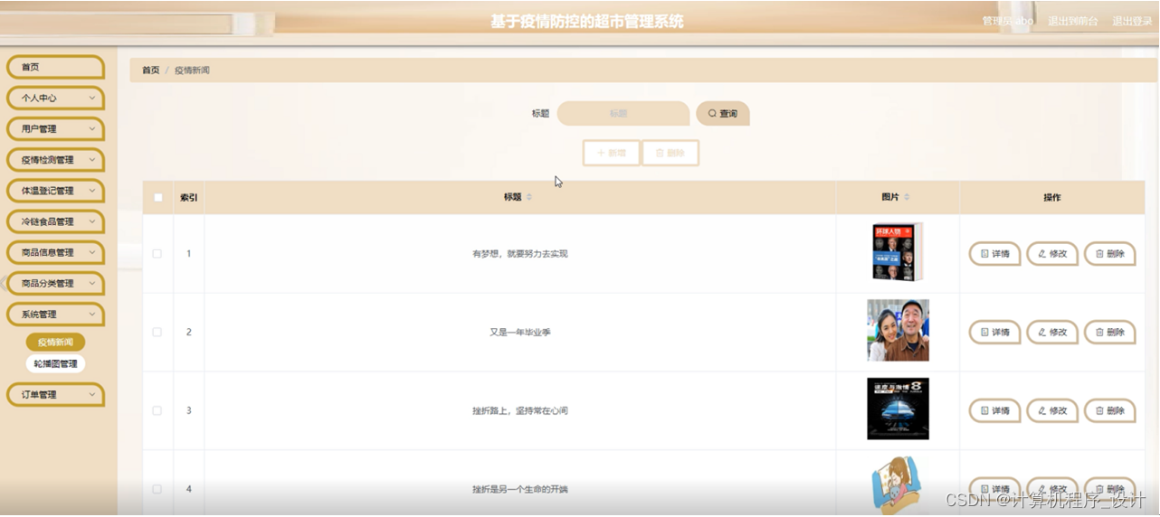Screen dimensions: 1160x517
Task: Expand the 疫情检测管理 sidebar menu
Action: coord(55,160)
